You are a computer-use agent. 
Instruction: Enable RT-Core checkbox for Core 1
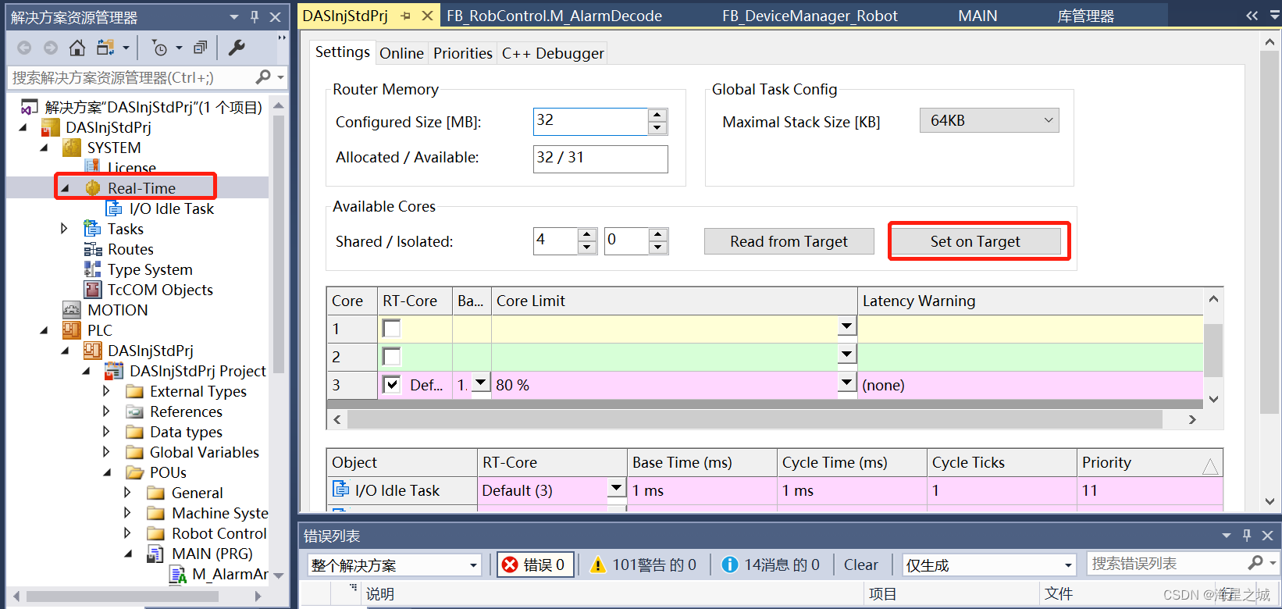point(391,328)
